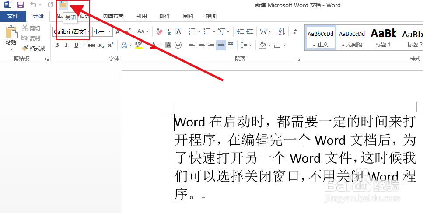Open the Change Case (Aa) dropdown

click(143, 31)
